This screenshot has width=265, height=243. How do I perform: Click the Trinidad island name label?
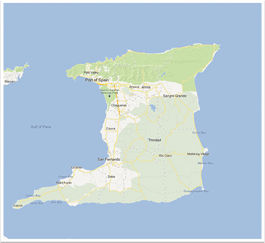tap(155, 140)
